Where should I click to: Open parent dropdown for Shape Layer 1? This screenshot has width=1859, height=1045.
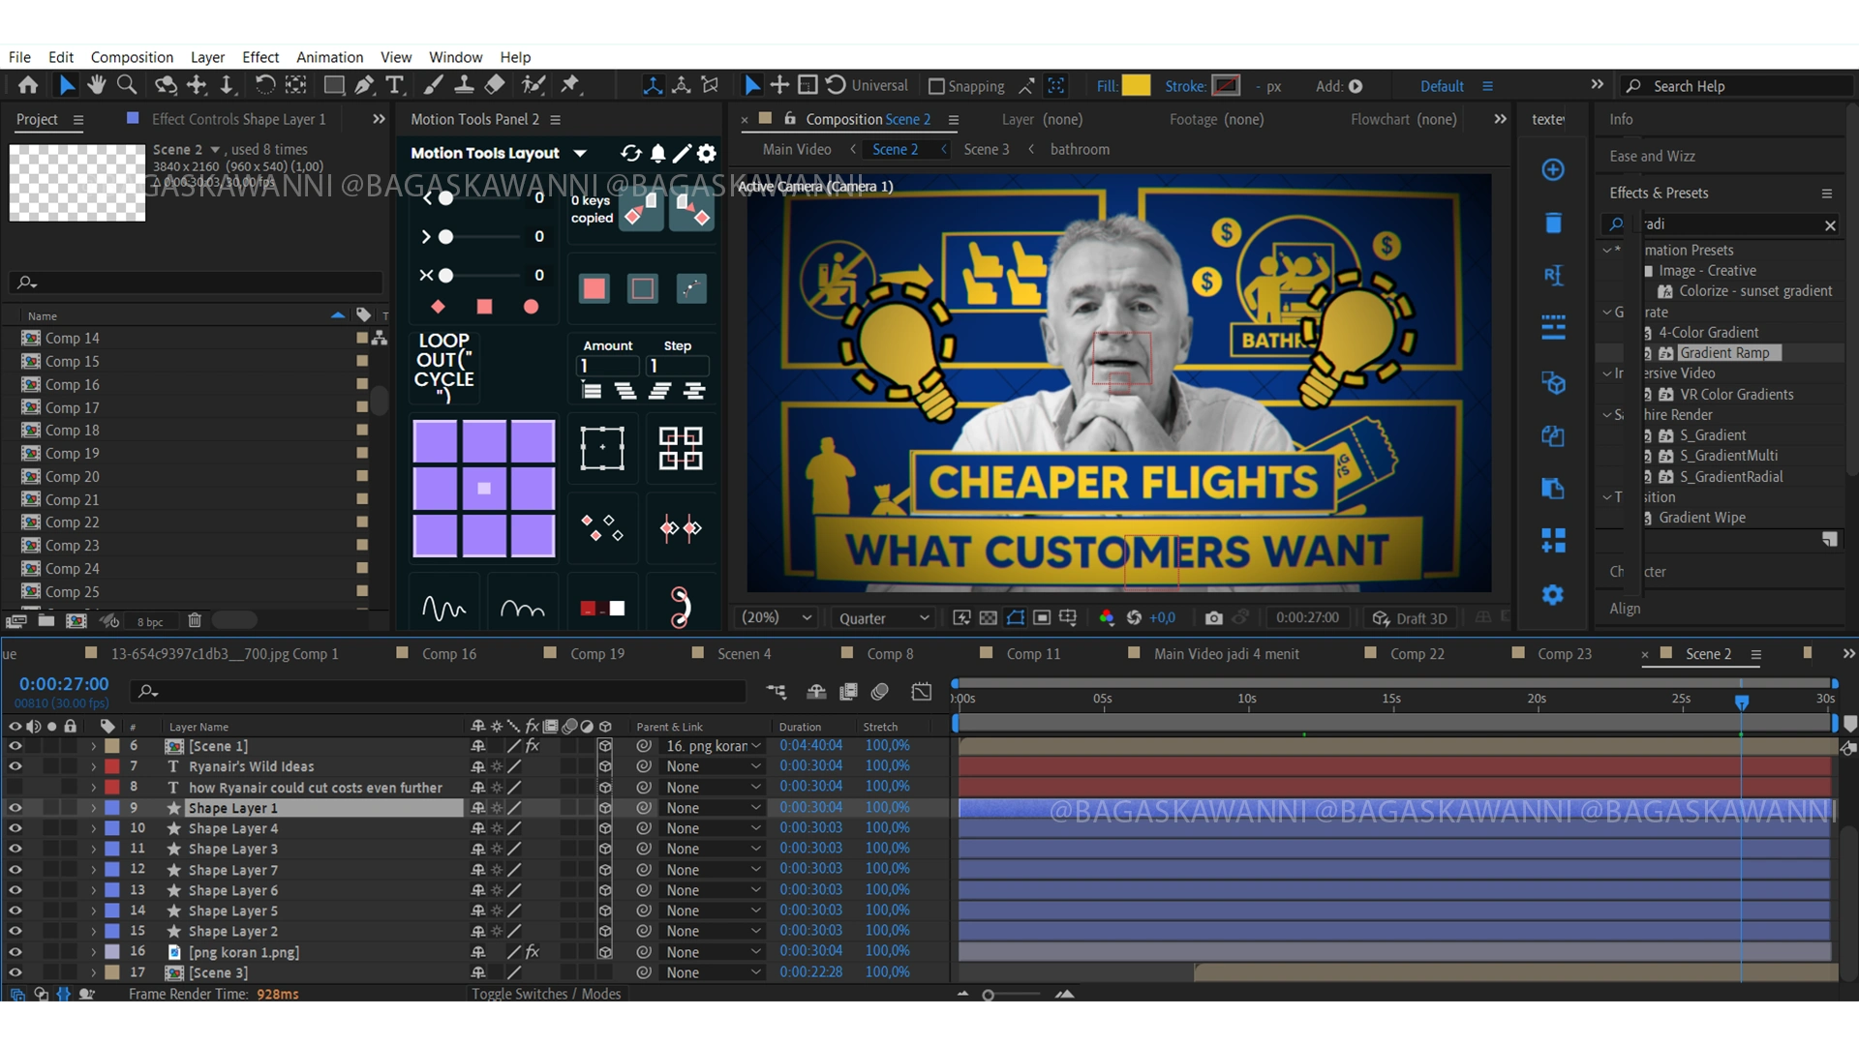(713, 808)
